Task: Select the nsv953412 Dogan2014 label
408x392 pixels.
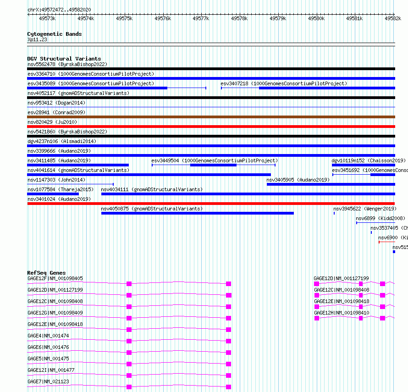Action: 56,103
